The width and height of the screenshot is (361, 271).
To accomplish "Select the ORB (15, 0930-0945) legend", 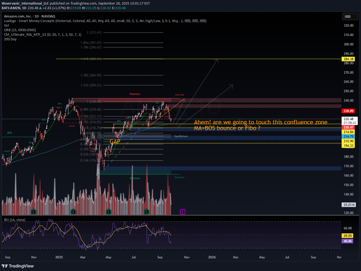I will [x=20, y=30].
